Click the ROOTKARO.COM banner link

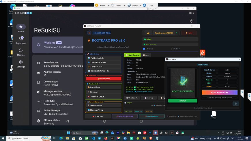(220, 93)
